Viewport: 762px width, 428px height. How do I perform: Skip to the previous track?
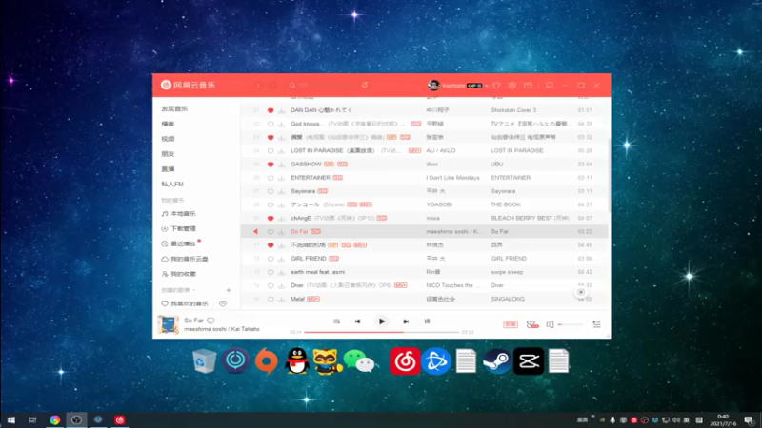357,321
